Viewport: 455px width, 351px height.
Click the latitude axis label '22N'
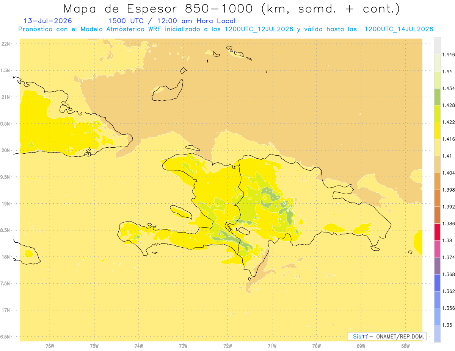(6, 44)
